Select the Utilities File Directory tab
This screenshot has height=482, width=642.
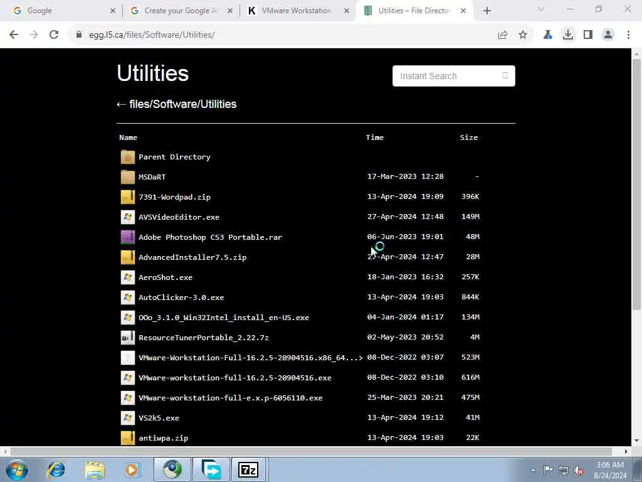(x=414, y=11)
